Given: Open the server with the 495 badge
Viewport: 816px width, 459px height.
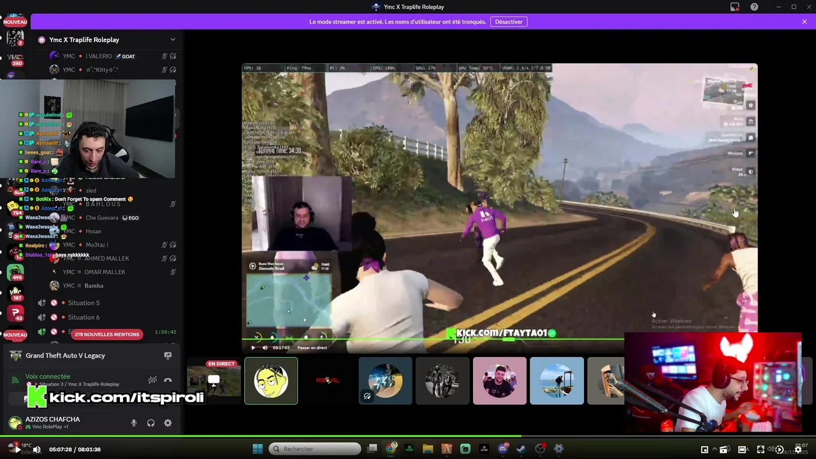Looking at the screenshot, I should [x=15, y=272].
